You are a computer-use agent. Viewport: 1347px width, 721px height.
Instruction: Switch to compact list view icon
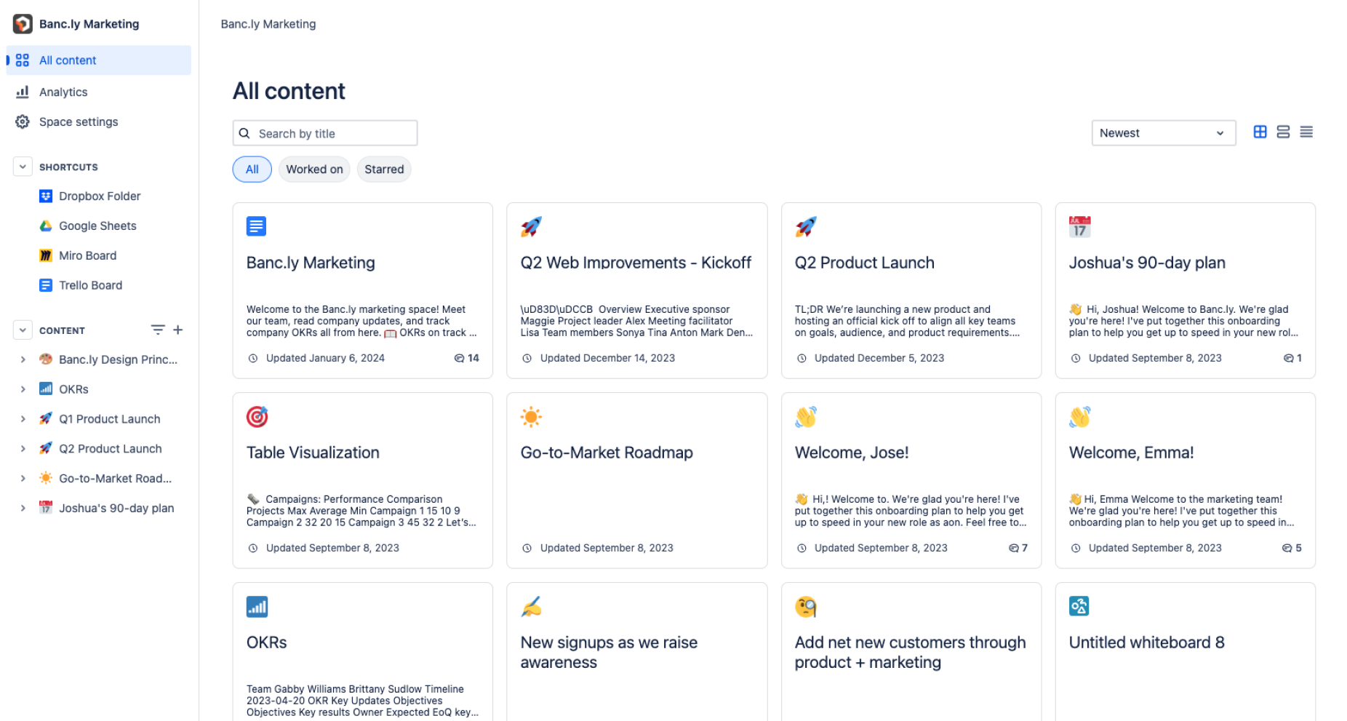click(1306, 132)
